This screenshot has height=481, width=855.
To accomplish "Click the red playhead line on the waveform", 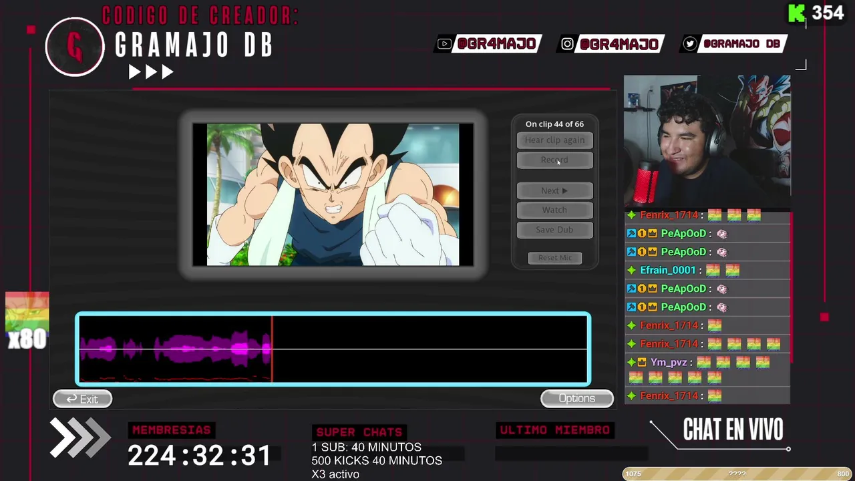I will click(272, 349).
